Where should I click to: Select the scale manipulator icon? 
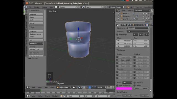pos(95,87)
